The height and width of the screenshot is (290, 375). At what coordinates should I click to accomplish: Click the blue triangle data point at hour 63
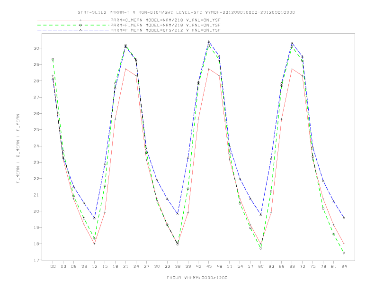click(x=271, y=159)
